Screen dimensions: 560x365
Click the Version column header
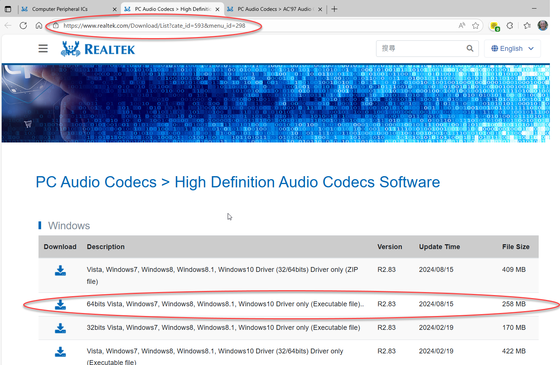click(x=390, y=247)
